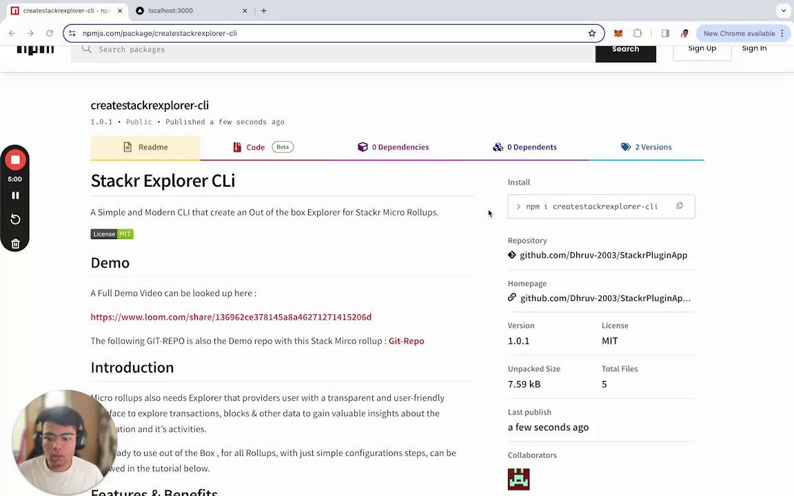Restart the recording with the circular arrow icon
The width and height of the screenshot is (794, 496).
(15, 220)
